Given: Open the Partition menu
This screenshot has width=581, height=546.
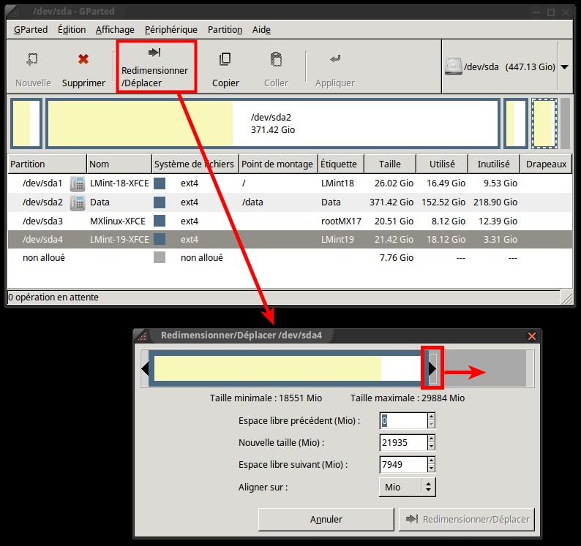Looking at the screenshot, I should point(225,29).
